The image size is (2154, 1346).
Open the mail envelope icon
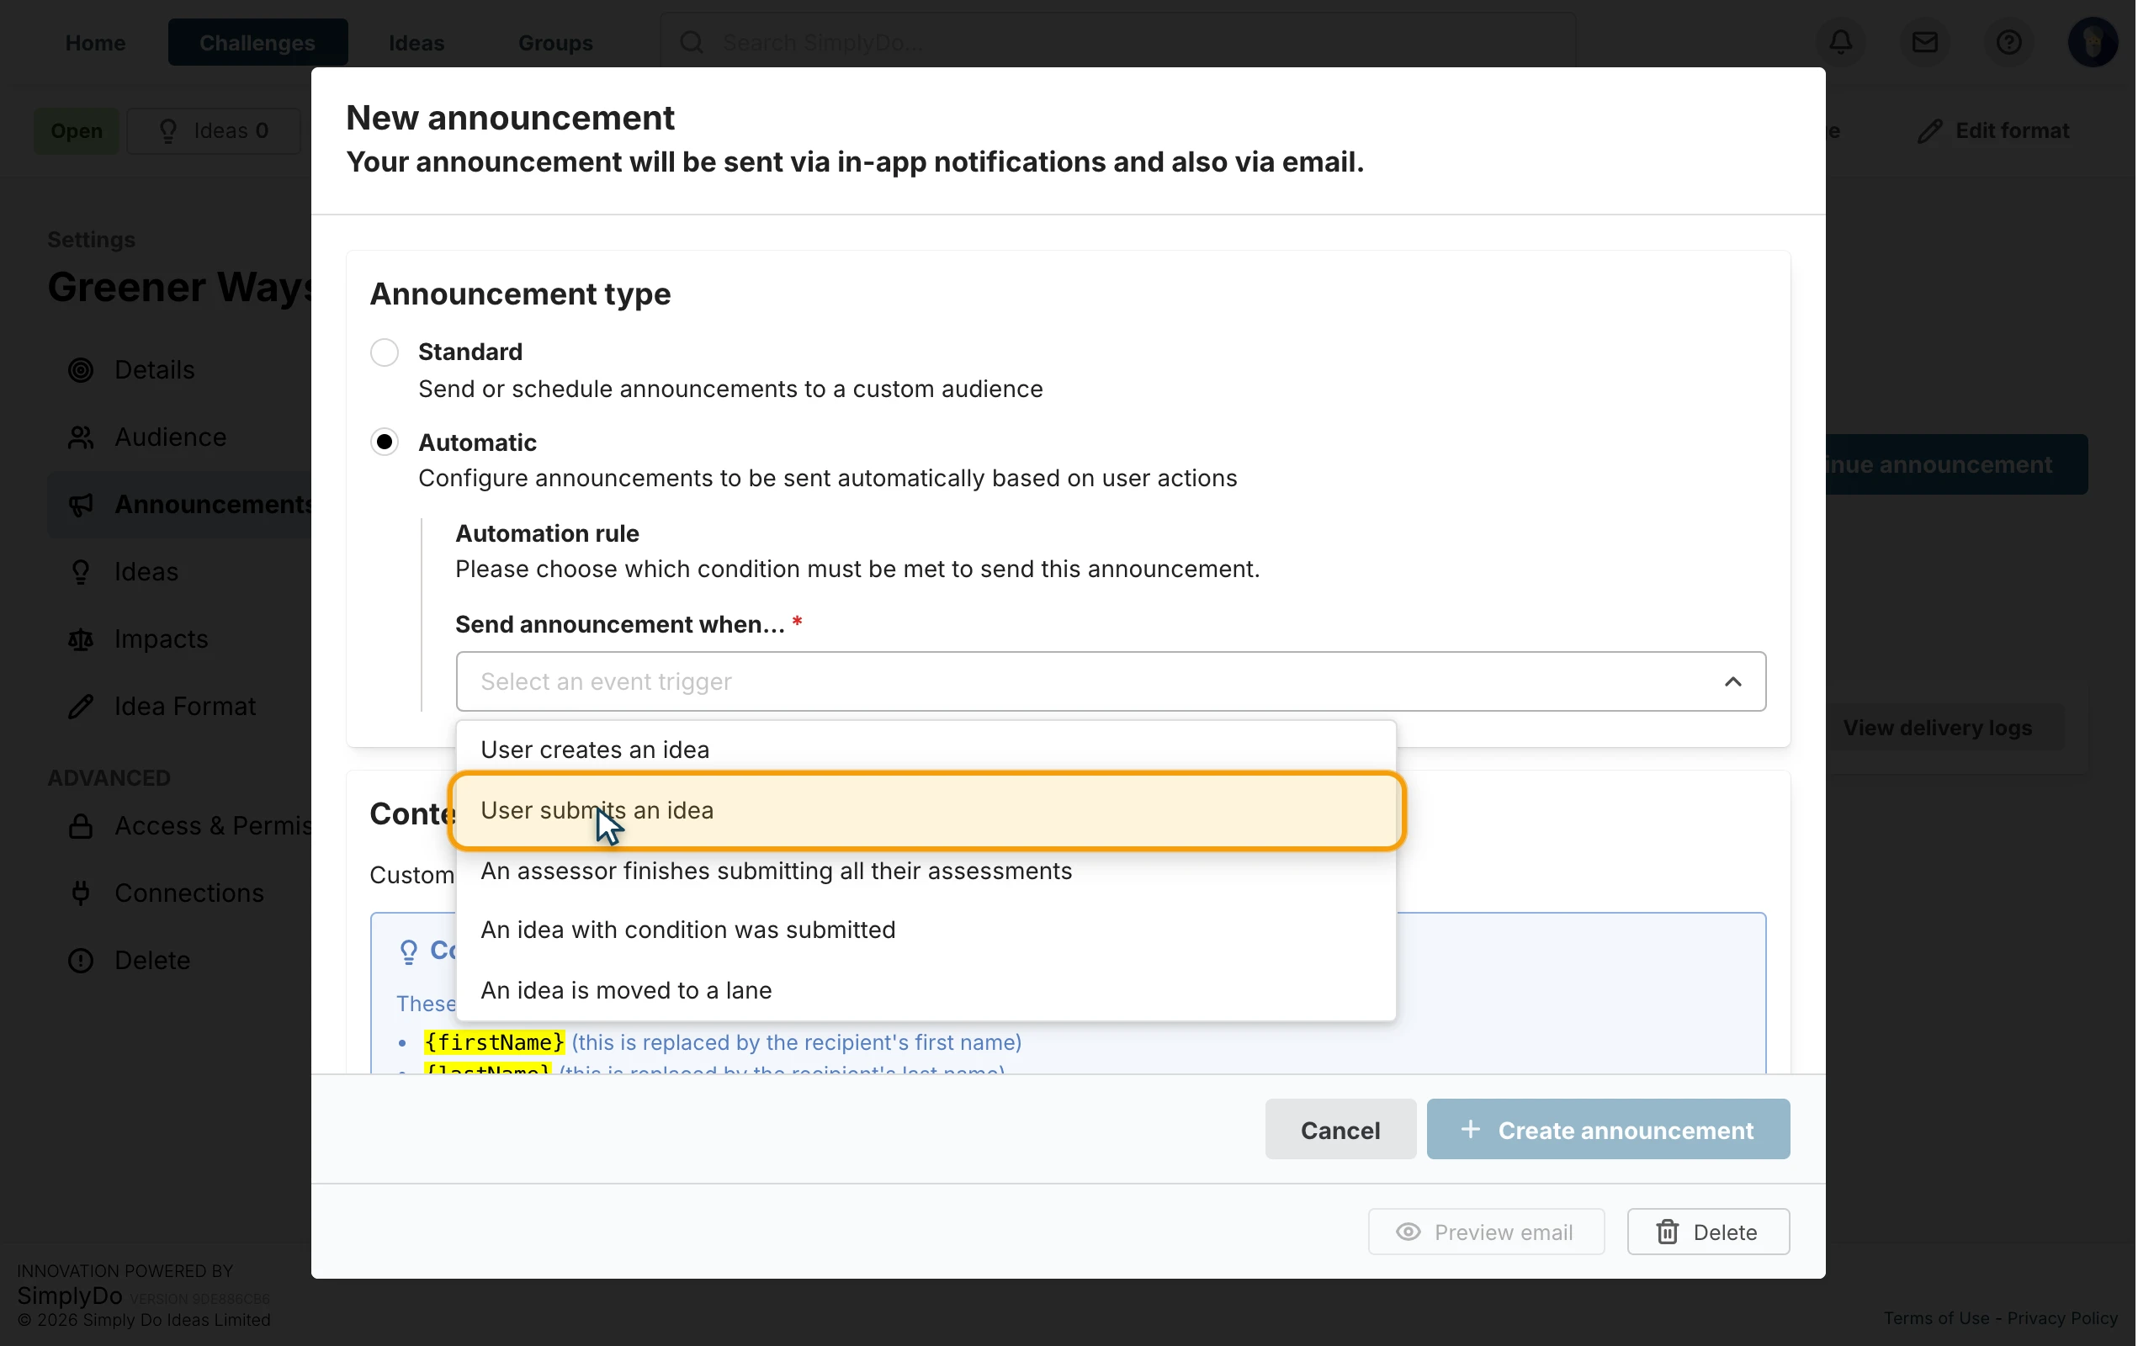pos(1924,42)
